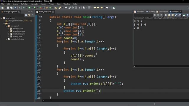Toggle Show Console on Standard Out change
The height and width of the screenshot is (106, 189).
click(x=176, y=15)
